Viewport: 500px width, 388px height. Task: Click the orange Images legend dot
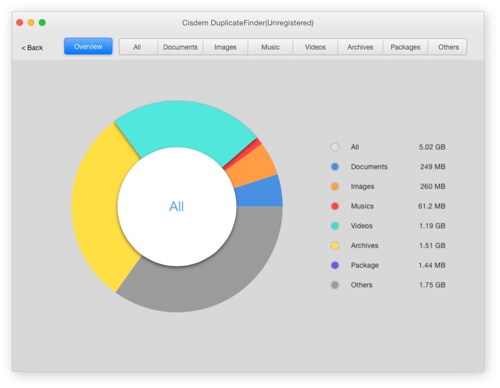(x=335, y=186)
